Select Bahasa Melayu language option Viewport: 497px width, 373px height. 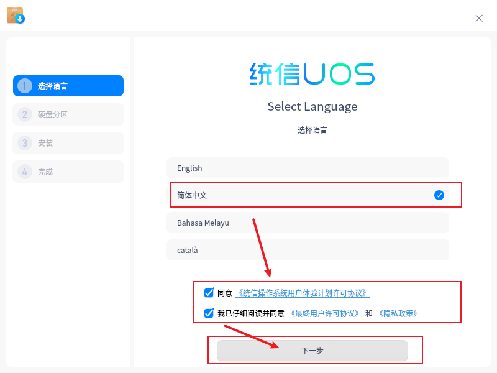[x=308, y=223]
